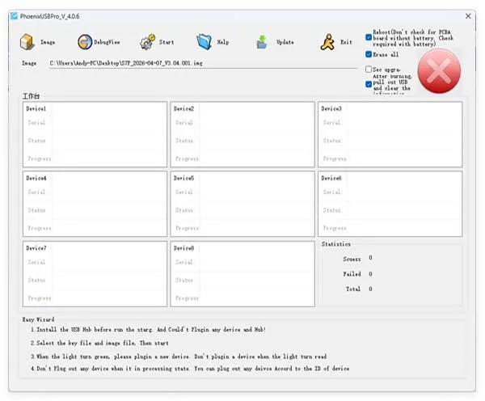The width and height of the screenshot is (485, 401).
Task: Toggle the Reboot checkbox
Action: coord(369,37)
